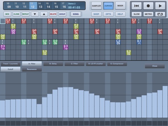Select the CURVES view tab
Viewport: 168px width, 126px height.
[x=108, y=6]
